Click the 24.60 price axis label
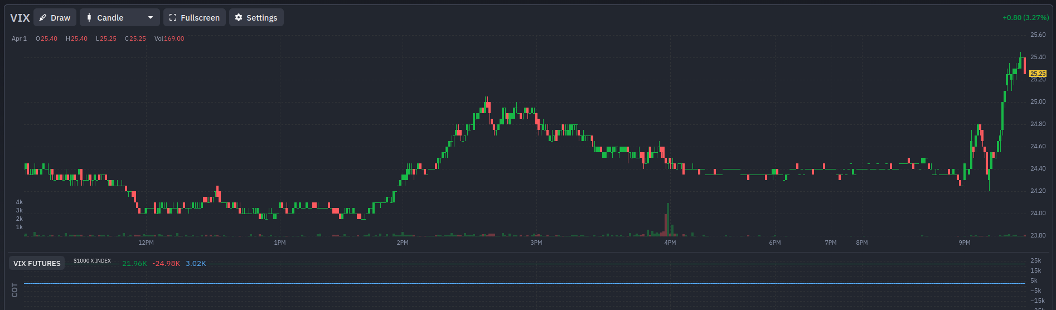 (1038, 146)
